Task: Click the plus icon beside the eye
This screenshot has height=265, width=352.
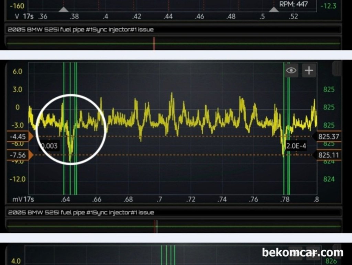Action: click(x=309, y=71)
